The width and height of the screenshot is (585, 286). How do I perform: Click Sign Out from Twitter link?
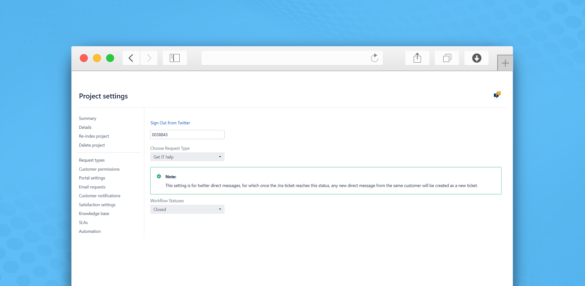(170, 123)
